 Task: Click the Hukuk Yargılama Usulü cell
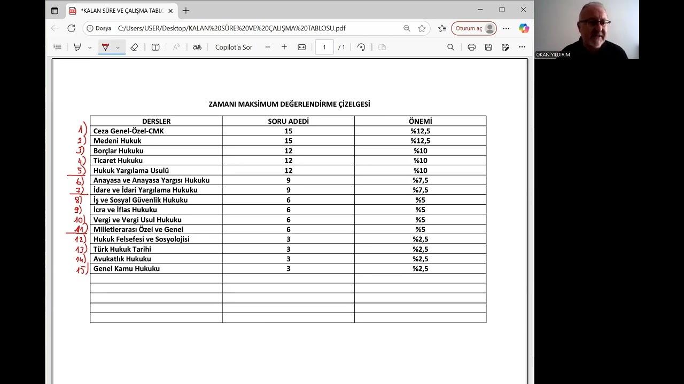(x=156, y=171)
